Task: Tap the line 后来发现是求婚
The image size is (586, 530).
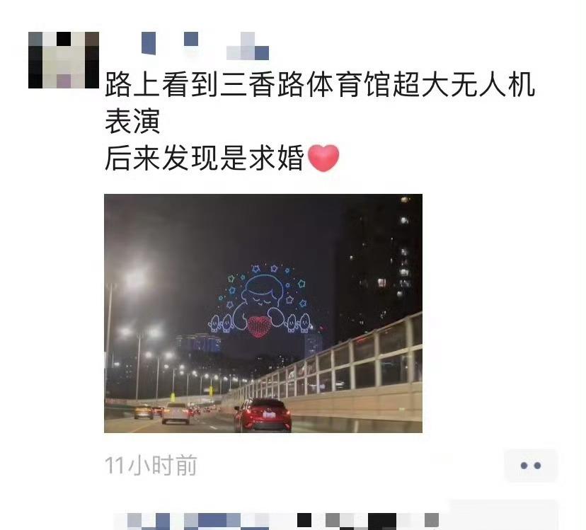Action: point(204,159)
